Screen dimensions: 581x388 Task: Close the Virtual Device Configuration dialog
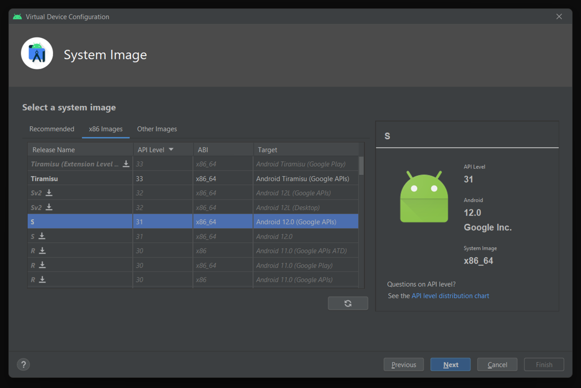[559, 17]
